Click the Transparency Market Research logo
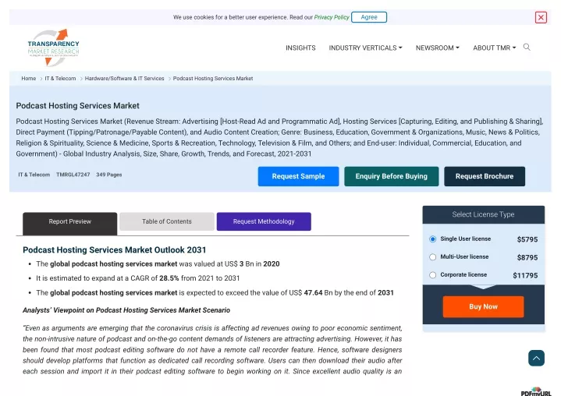Viewport: 561px width, 396px height. click(x=53, y=48)
